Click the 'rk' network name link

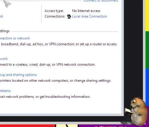[1, 16]
